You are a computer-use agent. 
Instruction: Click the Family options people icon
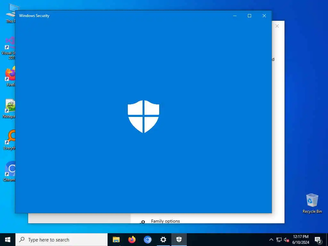tap(143, 222)
